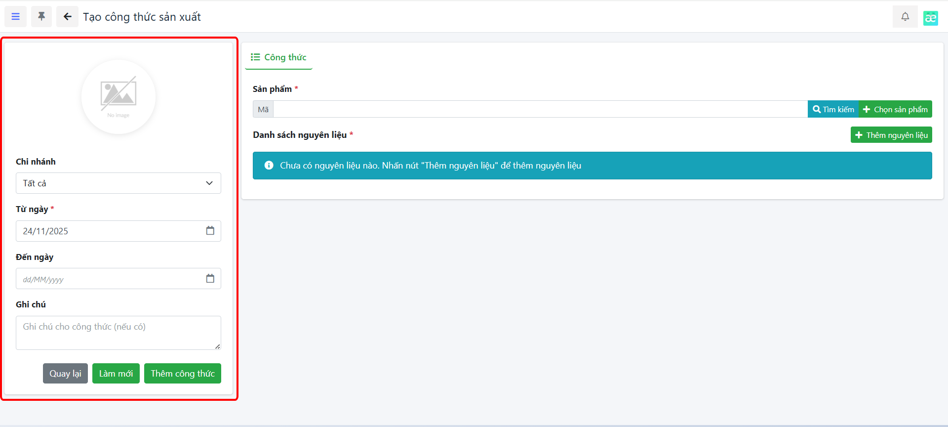Open calendar for Từ ngày field
The image size is (948, 427).
[x=210, y=231]
